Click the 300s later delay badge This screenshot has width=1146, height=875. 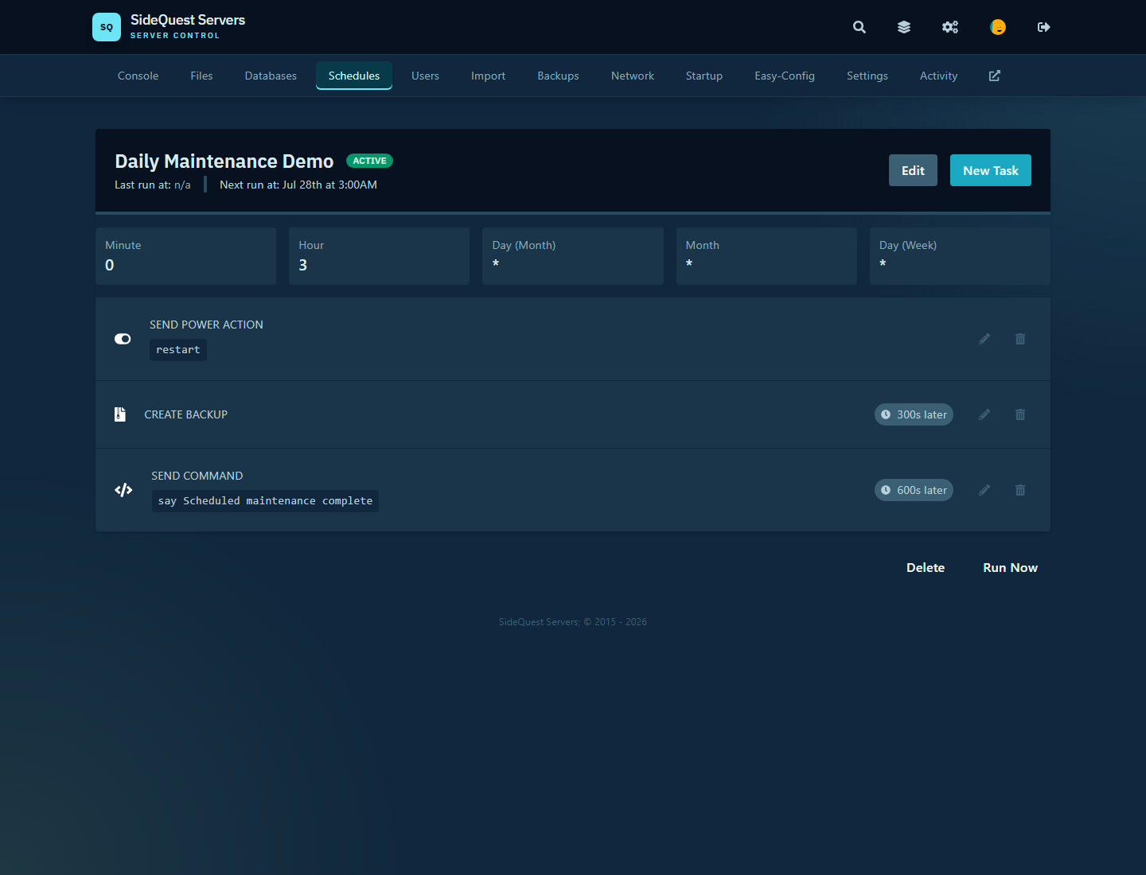coord(914,414)
